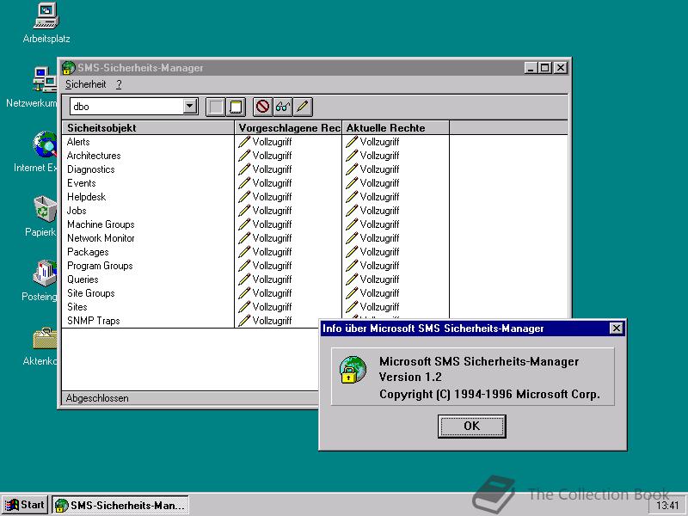Click the proposed Vollzugriff text for Machine Groups
This screenshot has width=688, height=516.
[272, 224]
